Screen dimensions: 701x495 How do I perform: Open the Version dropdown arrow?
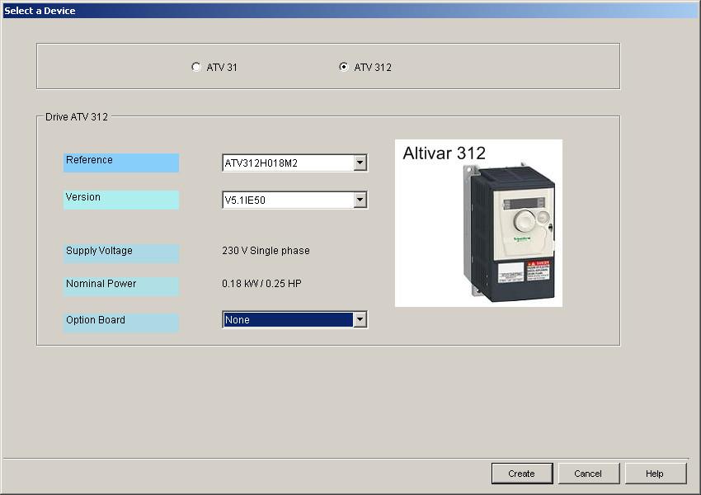point(360,200)
